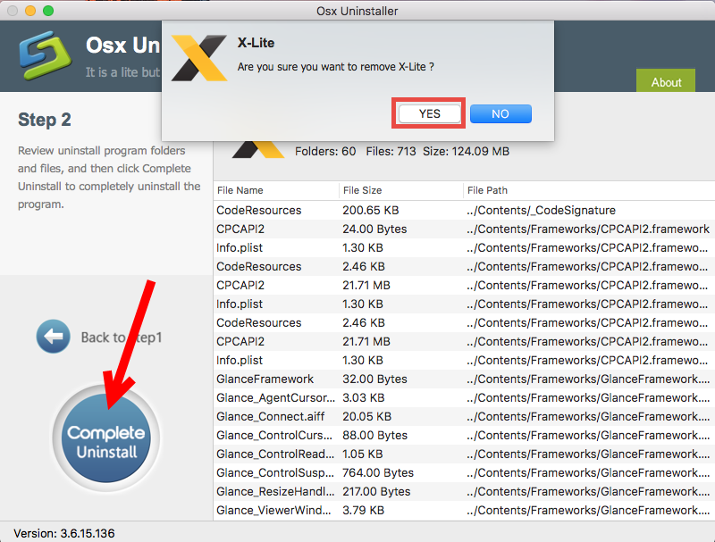This screenshot has height=542, width=715.
Task: Click the Complete Uninstall round button
Action: point(106,442)
